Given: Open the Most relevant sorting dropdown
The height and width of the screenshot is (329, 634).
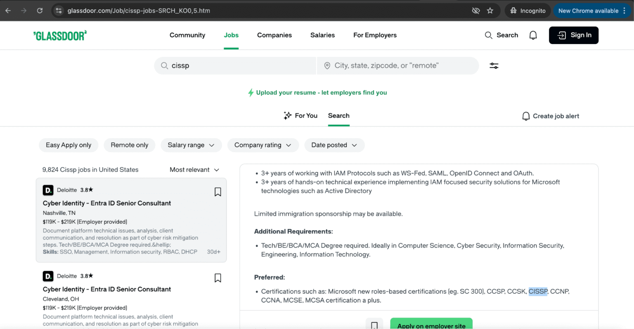Looking at the screenshot, I should pos(194,169).
